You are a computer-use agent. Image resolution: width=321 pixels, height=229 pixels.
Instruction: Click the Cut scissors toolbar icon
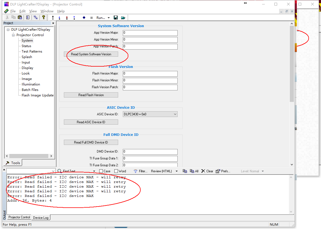7,18
